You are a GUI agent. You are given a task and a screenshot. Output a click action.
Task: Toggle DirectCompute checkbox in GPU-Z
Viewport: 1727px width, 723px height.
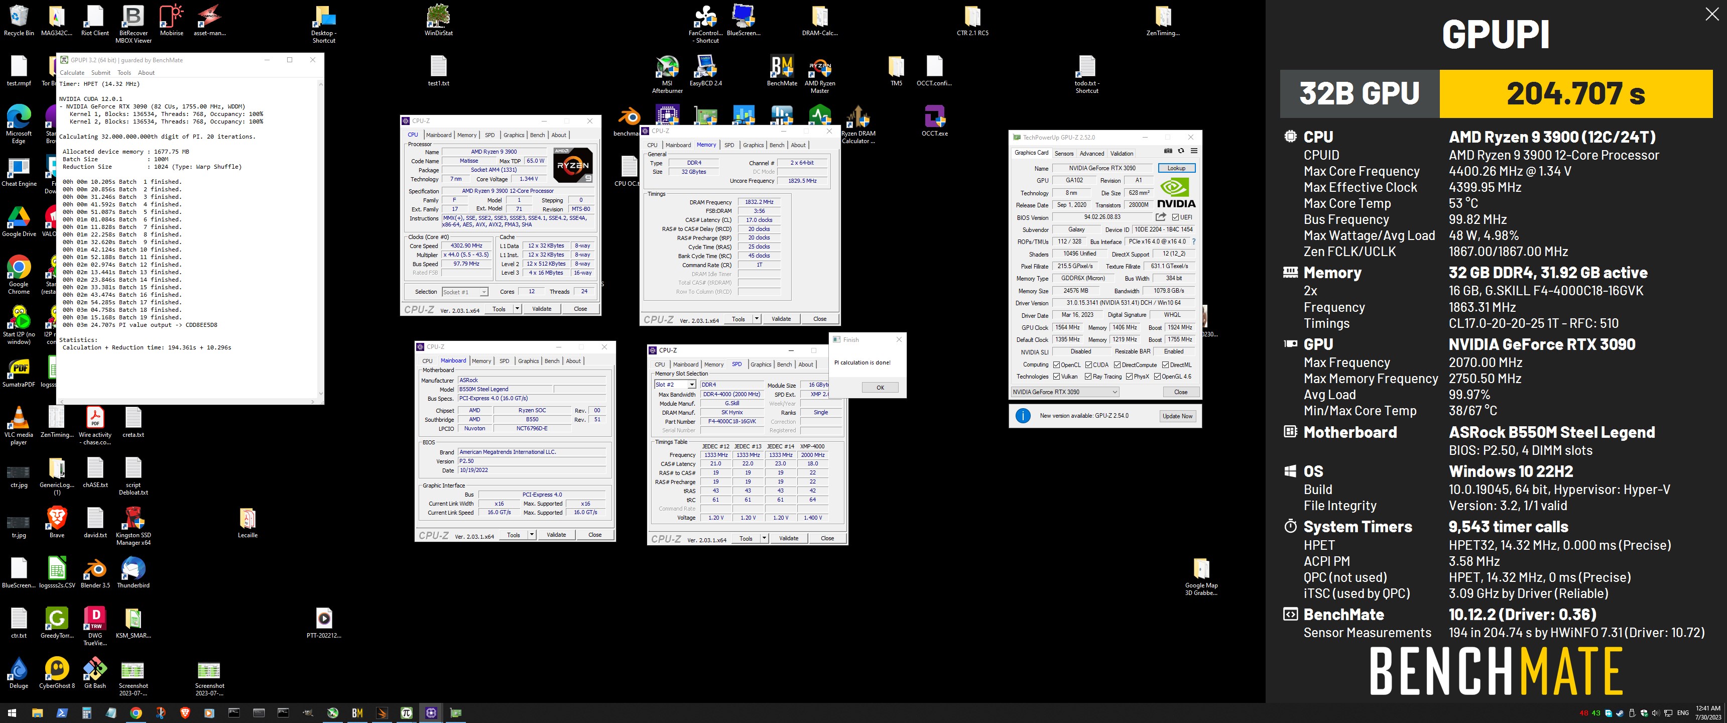(1117, 365)
